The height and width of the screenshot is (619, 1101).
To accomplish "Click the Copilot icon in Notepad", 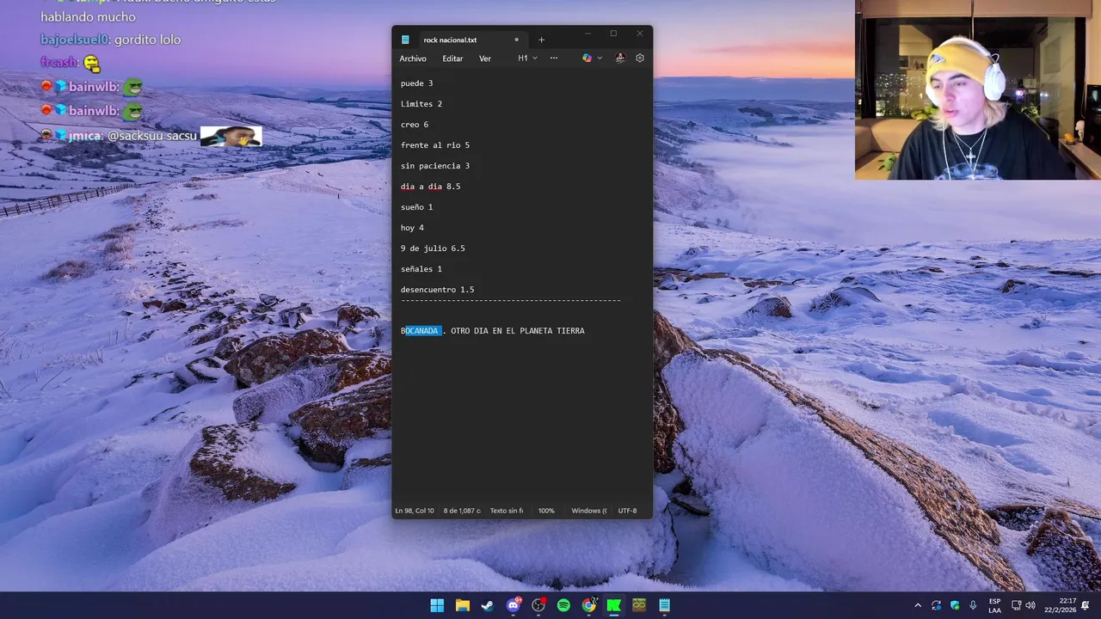I will click(x=587, y=58).
